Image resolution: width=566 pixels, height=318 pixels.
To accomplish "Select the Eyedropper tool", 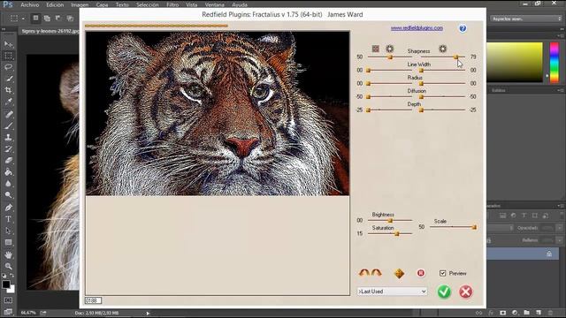I will coord(8,102).
